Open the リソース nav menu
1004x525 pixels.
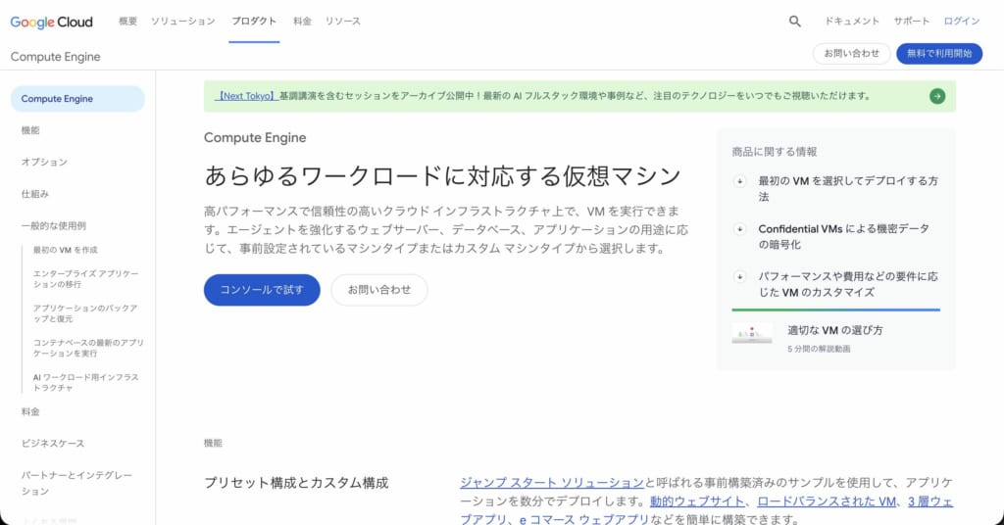click(342, 22)
